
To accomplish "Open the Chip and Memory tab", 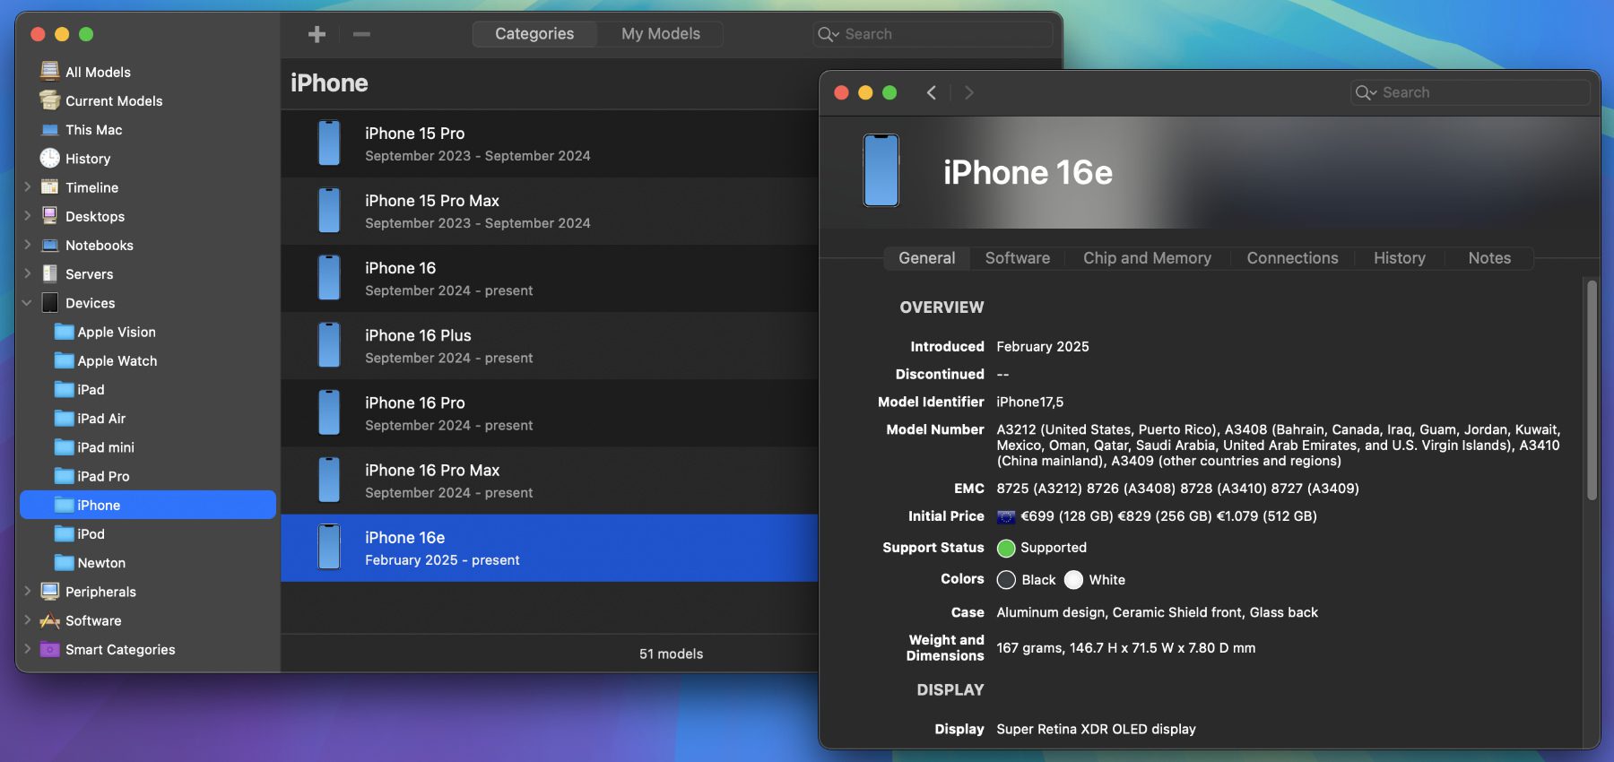I will pos(1147,258).
